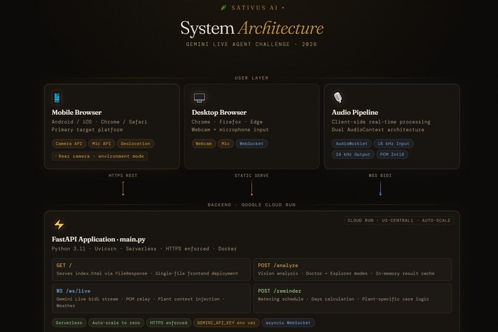Open the WS /ws/live endpoint box
Image resolution: width=498 pixels, height=332 pixels.
point(151,299)
